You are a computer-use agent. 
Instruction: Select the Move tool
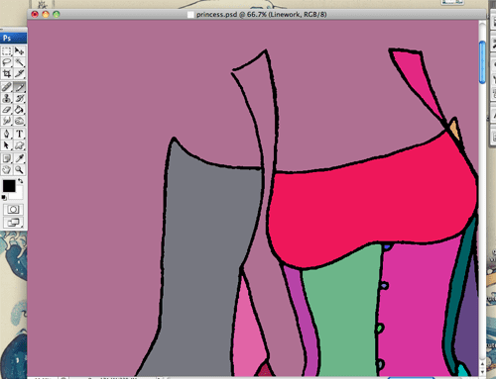pyautogui.click(x=19, y=51)
